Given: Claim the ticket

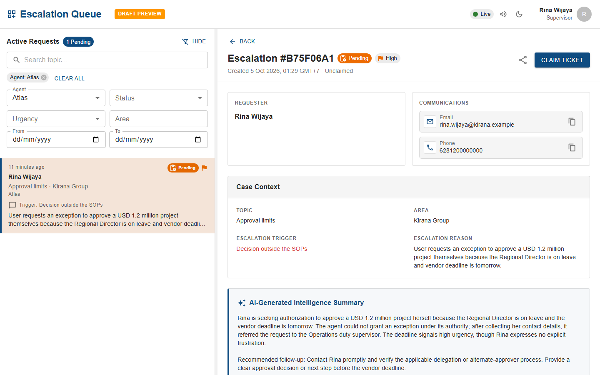Looking at the screenshot, I should pos(562,60).
